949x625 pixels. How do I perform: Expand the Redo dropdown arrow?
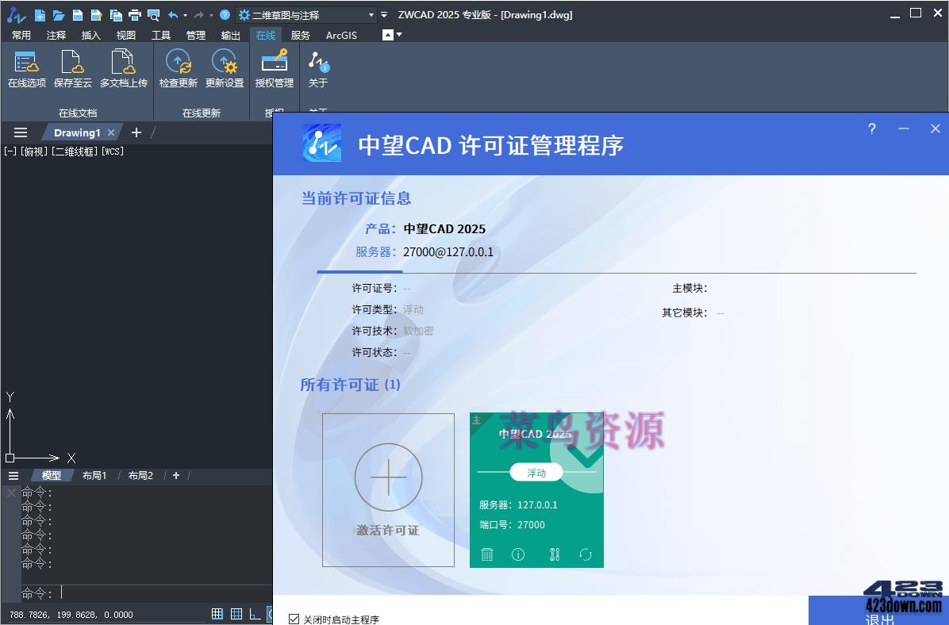210,13
